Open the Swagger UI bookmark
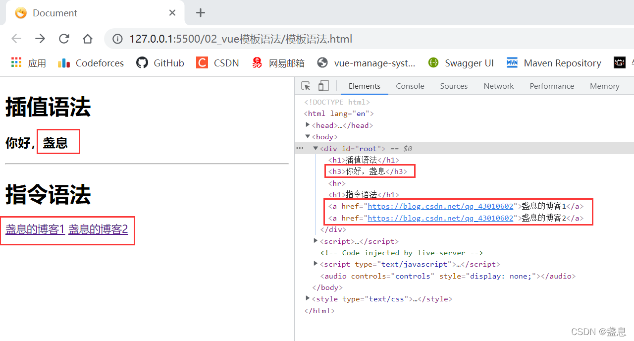The image size is (634, 341). [461, 63]
